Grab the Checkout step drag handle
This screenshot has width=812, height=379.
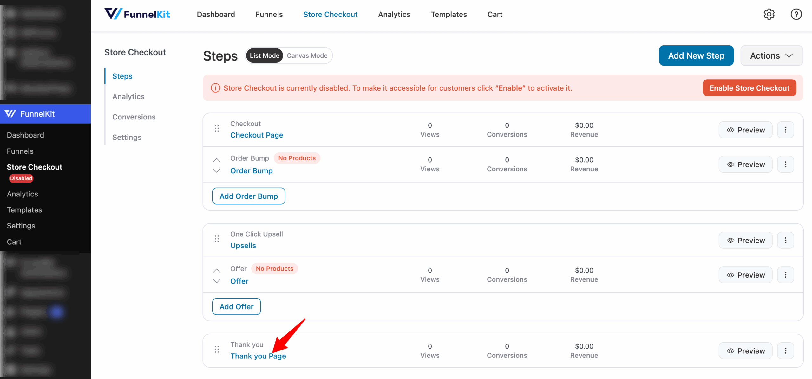(217, 128)
